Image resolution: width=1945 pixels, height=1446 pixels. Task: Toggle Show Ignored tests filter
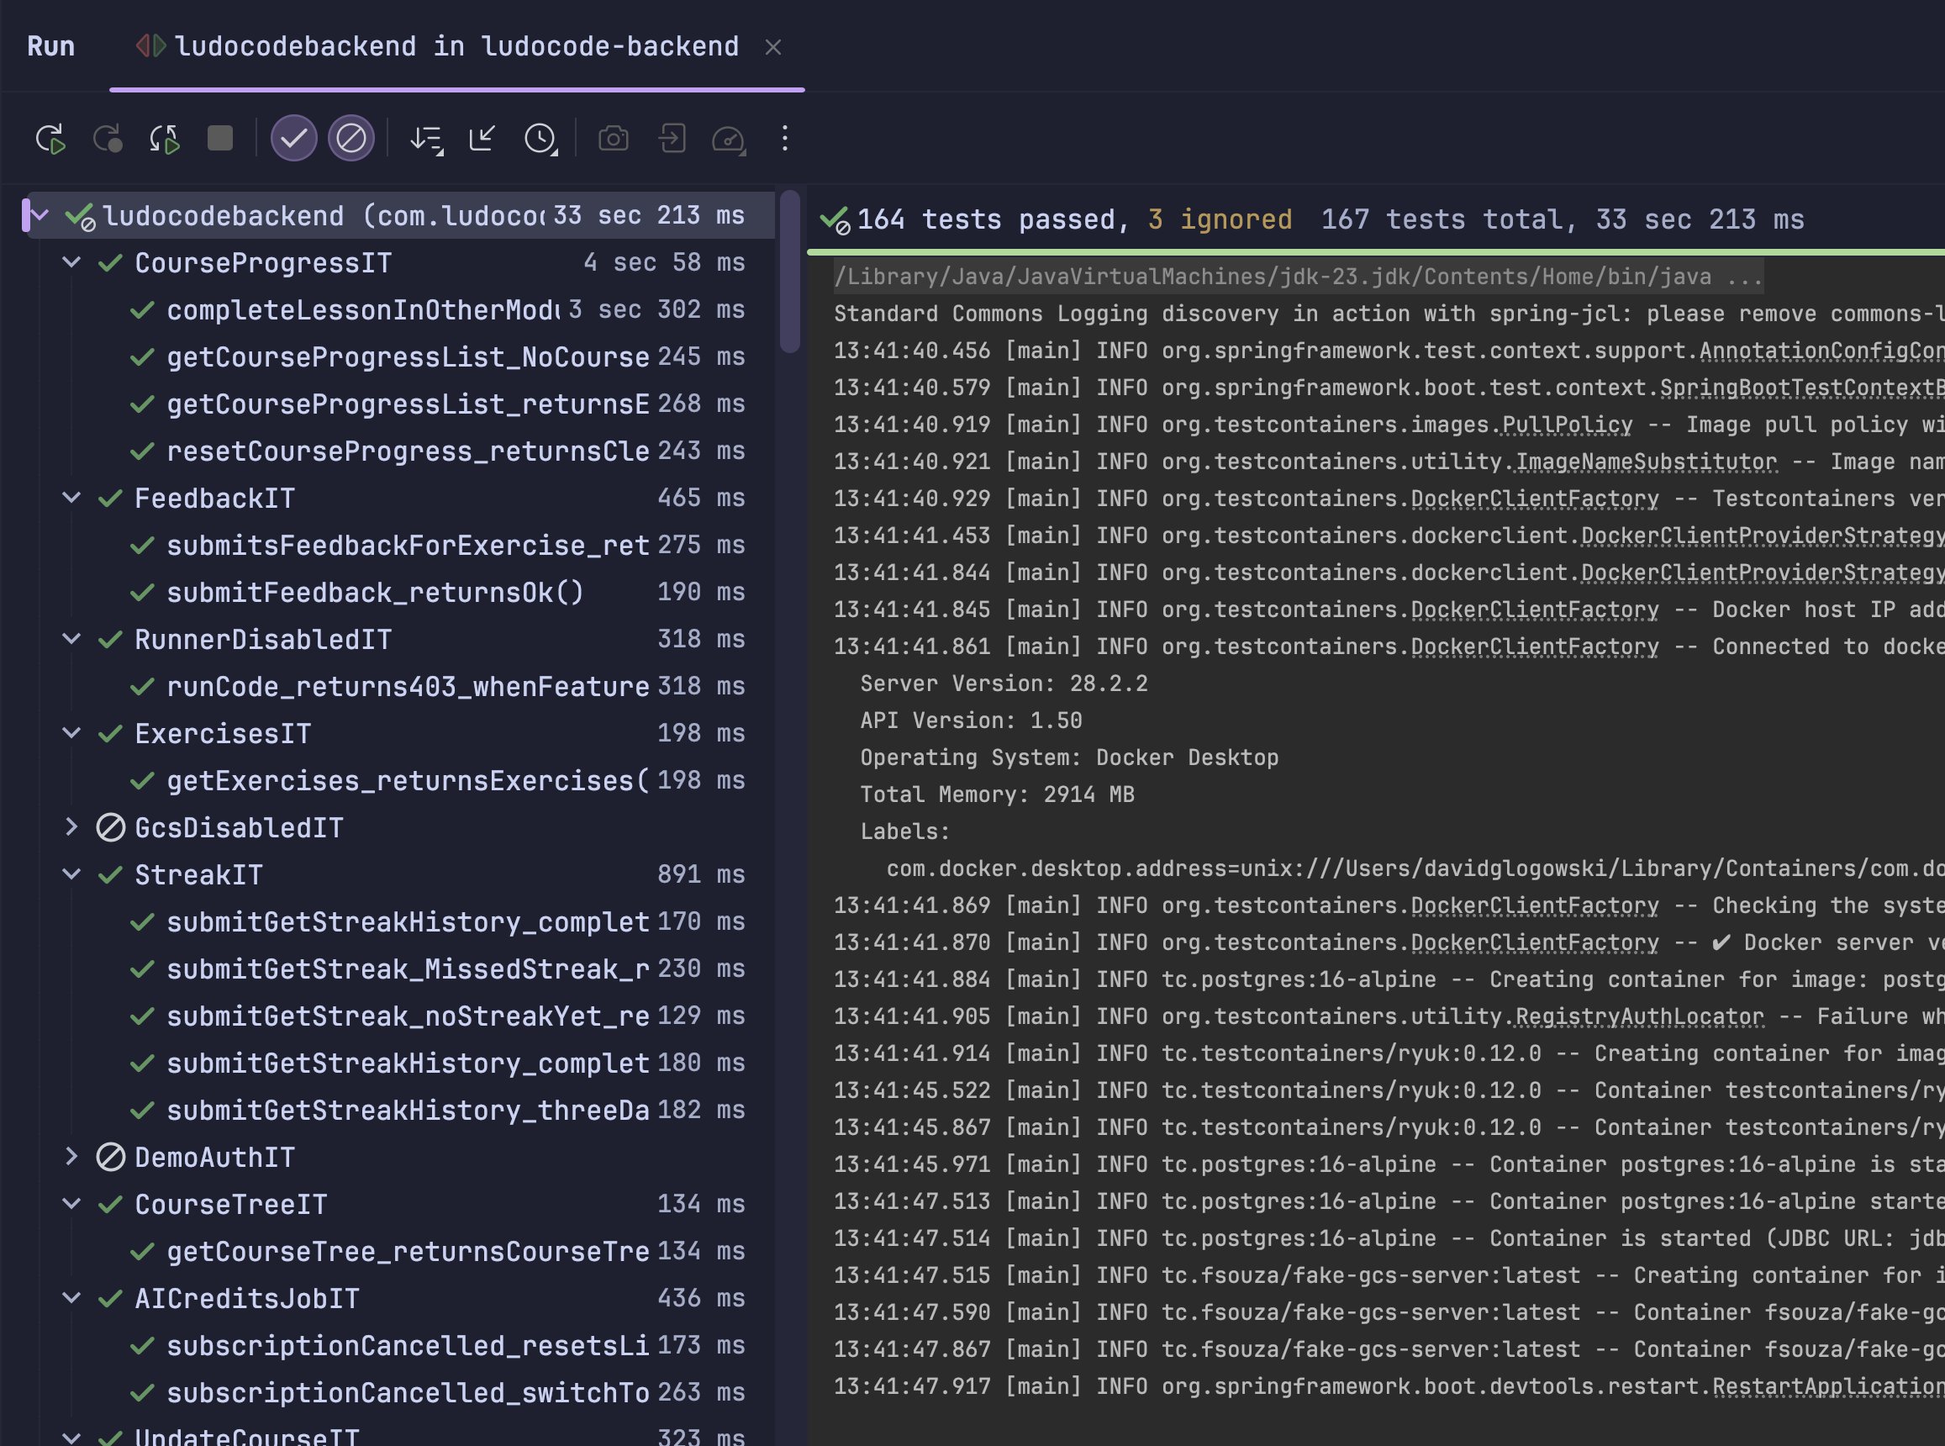351,139
